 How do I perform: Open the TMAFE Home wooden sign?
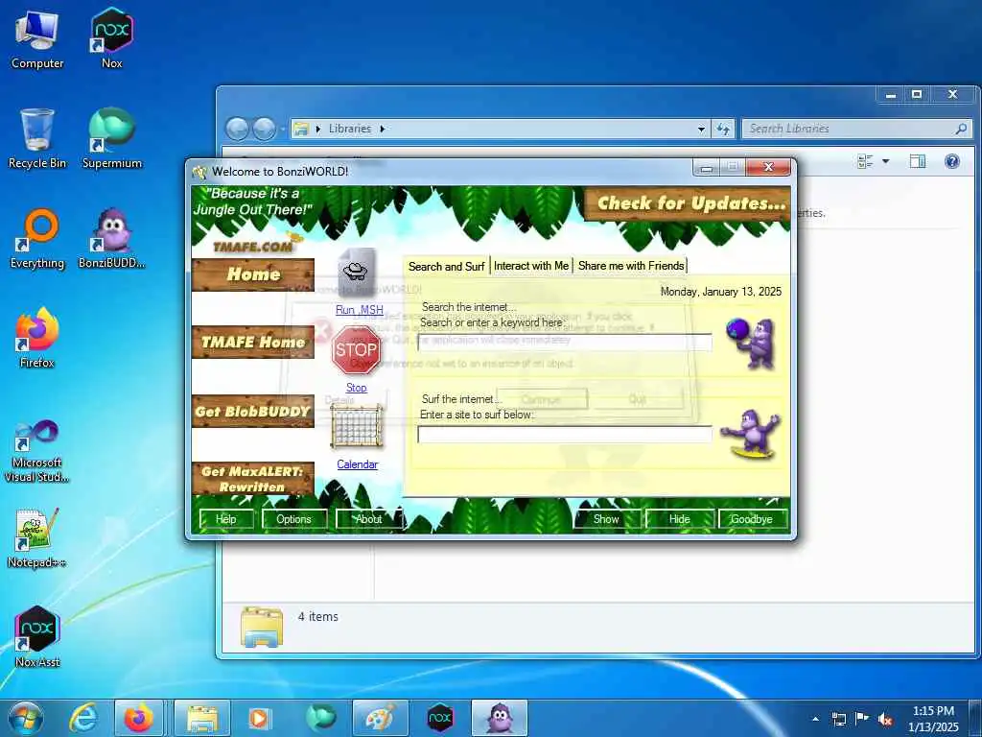(253, 343)
